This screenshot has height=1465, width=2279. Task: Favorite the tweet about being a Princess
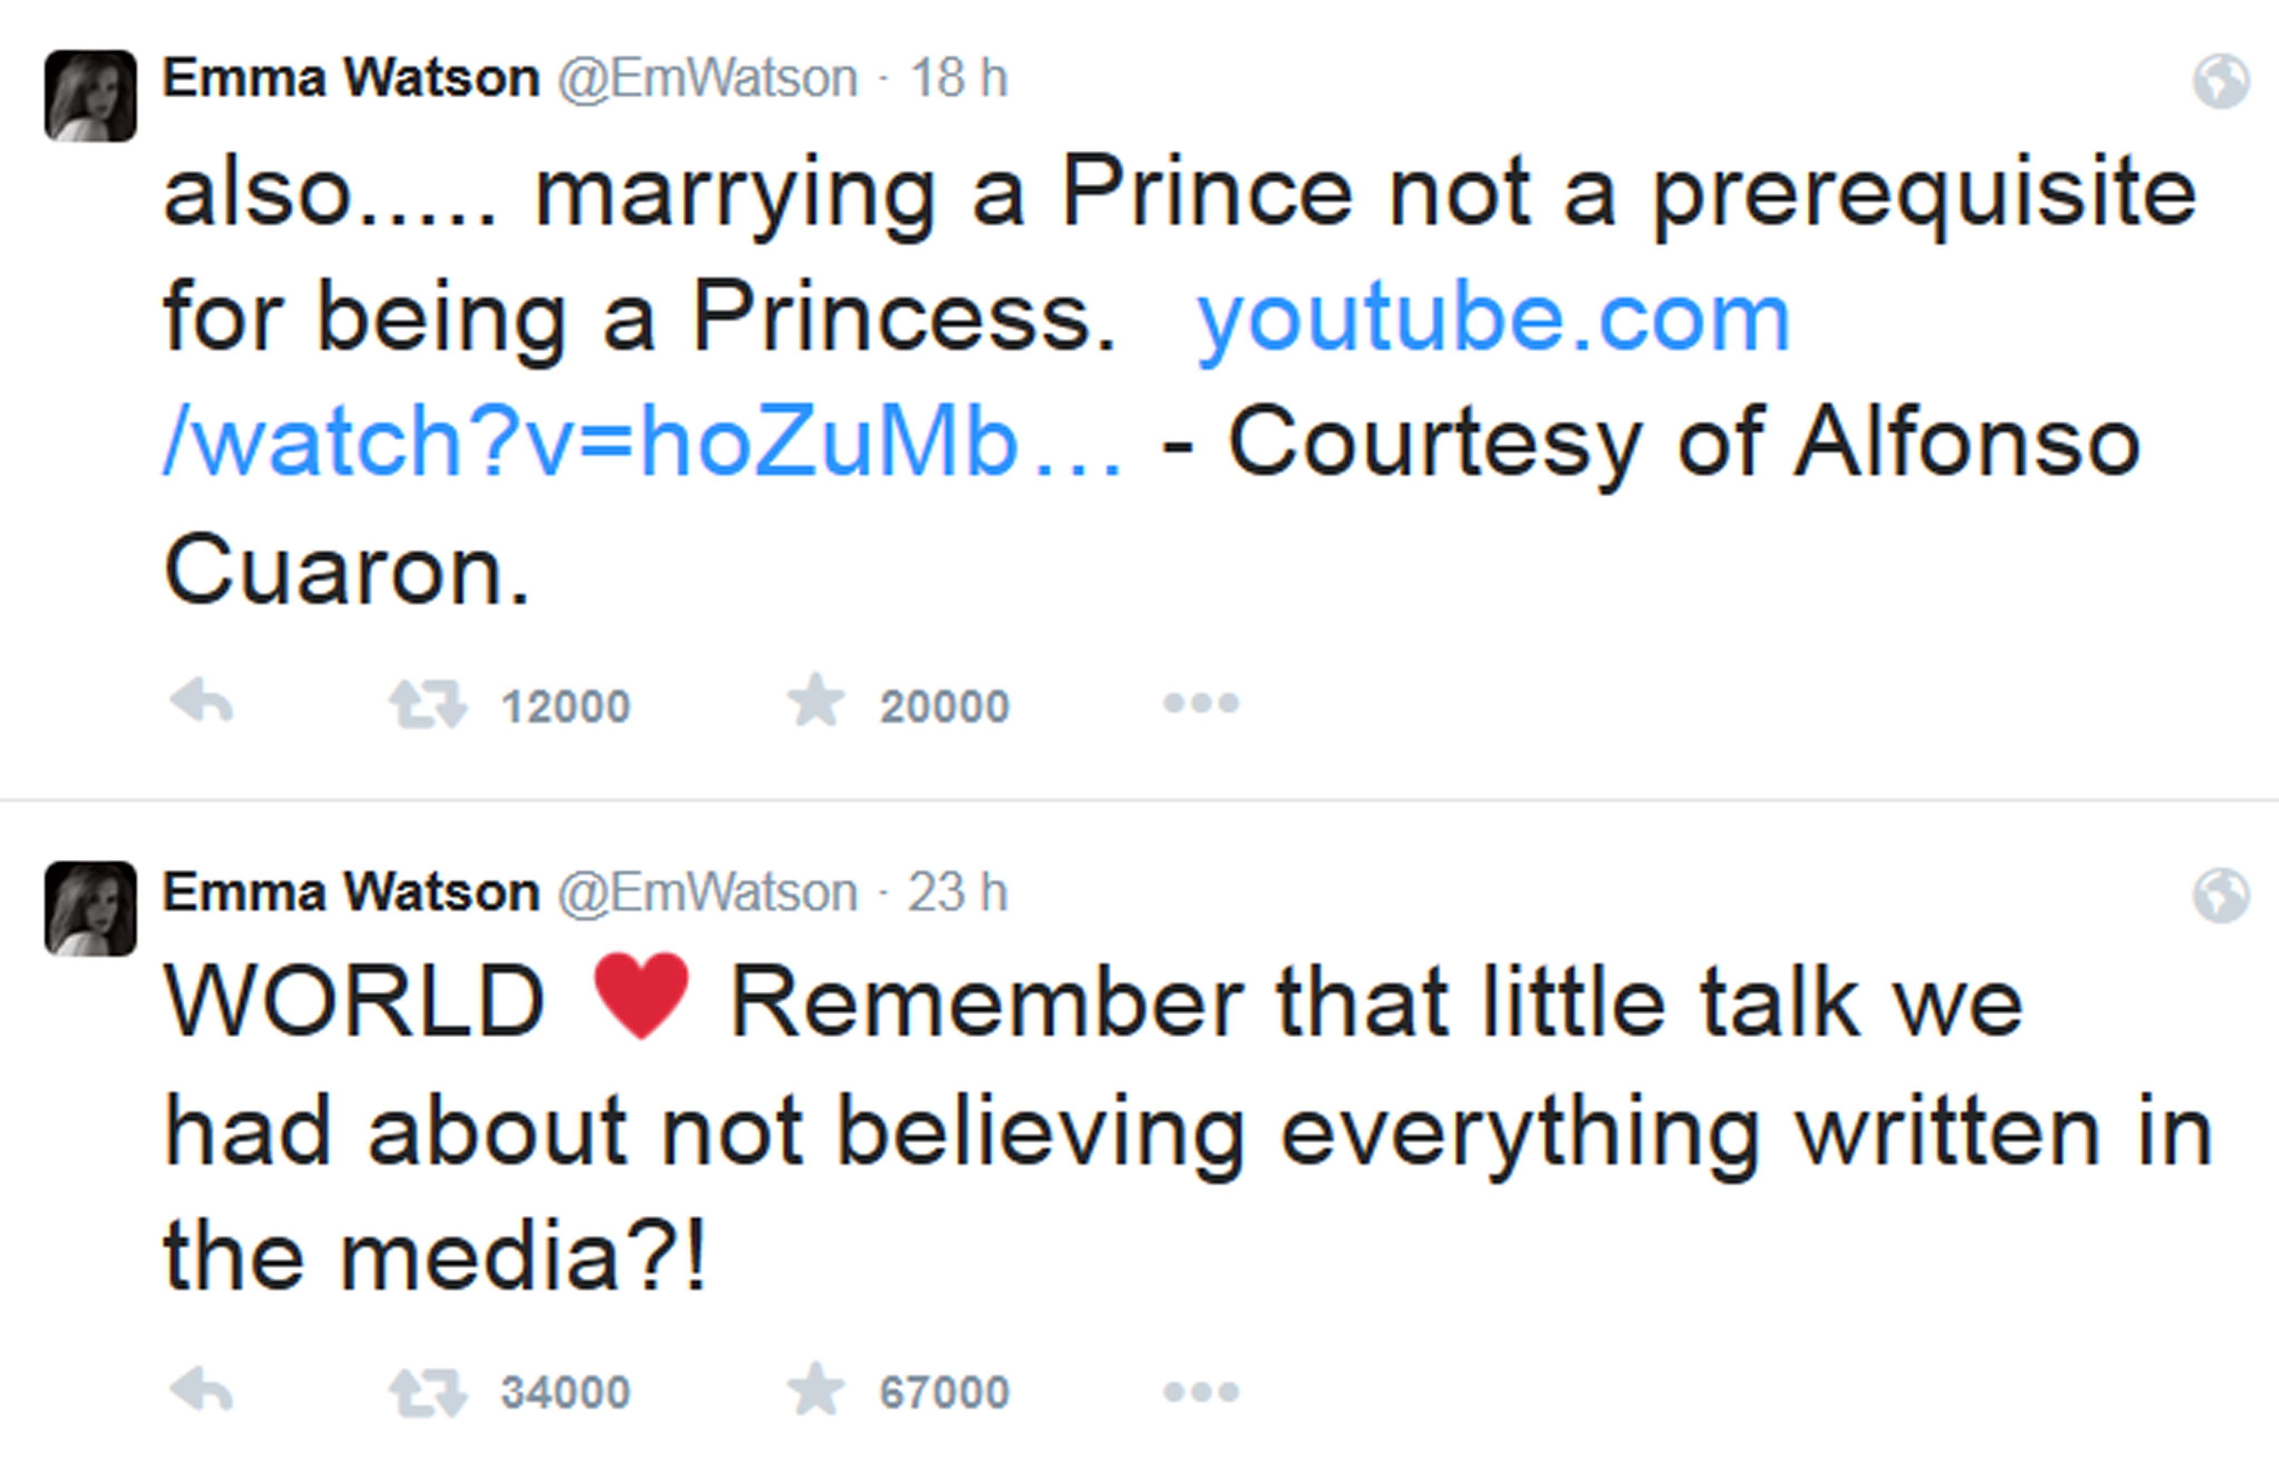click(815, 702)
